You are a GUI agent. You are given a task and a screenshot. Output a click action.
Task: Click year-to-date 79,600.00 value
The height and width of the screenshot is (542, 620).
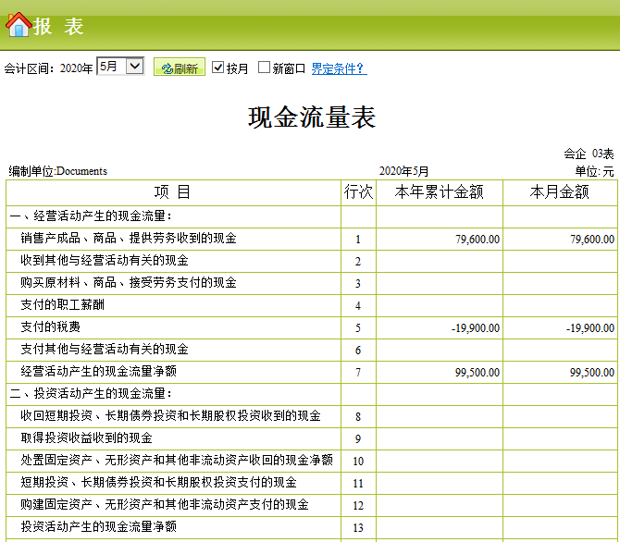477,240
